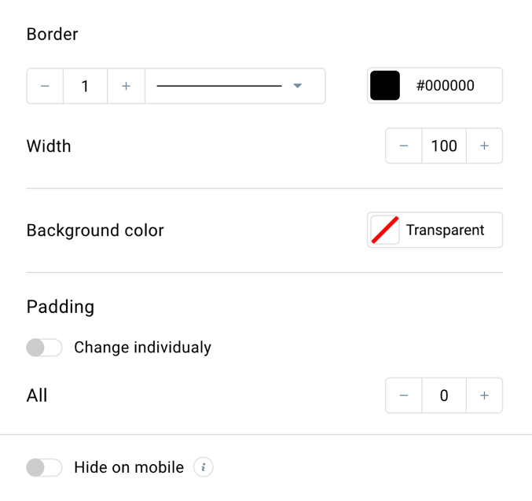Select the solid line style preview
This screenshot has width=532, height=501.
[x=219, y=86]
